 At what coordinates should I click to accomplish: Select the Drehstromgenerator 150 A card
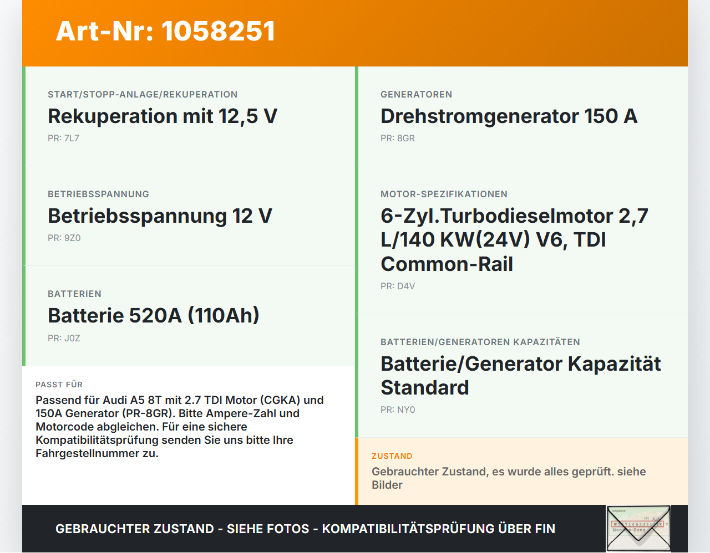[x=521, y=116]
